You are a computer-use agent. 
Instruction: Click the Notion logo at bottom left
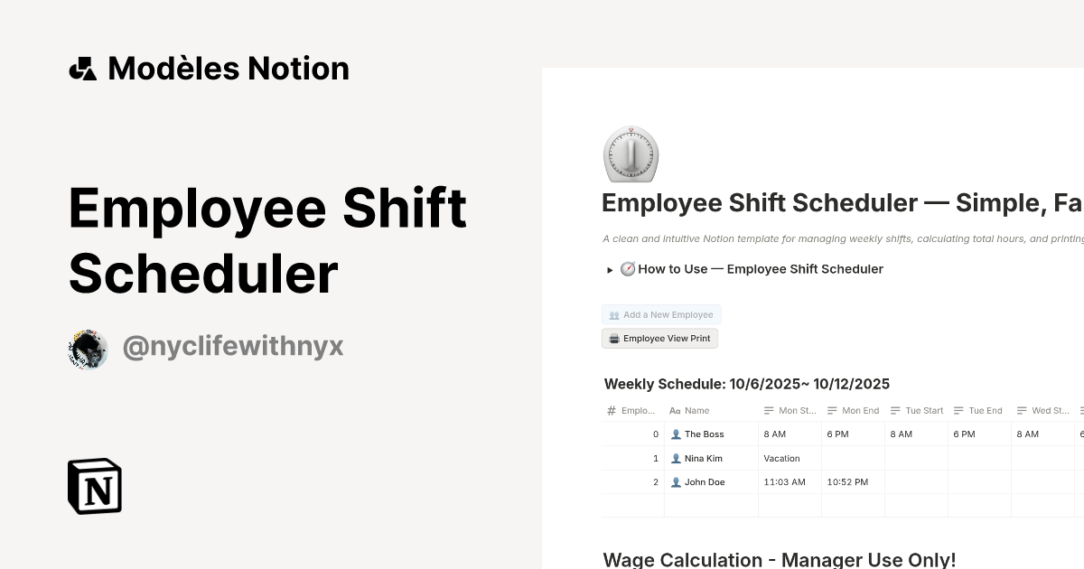click(94, 486)
